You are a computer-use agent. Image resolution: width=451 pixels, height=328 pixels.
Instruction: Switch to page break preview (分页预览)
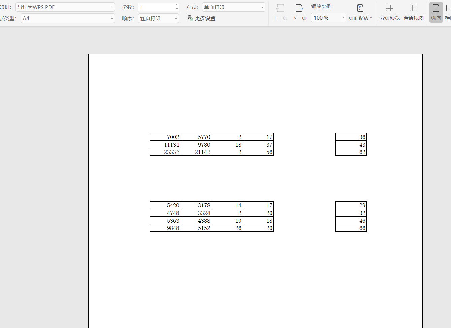click(389, 12)
